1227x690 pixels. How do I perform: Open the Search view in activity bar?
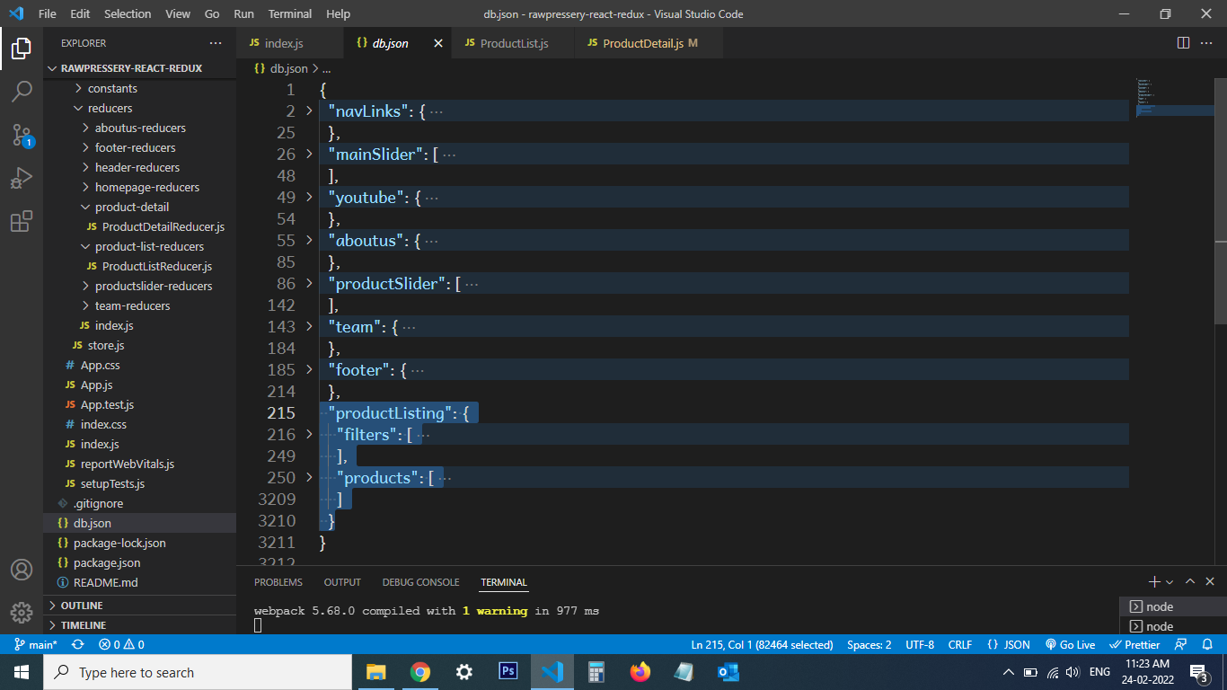pyautogui.click(x=22, y=92)
